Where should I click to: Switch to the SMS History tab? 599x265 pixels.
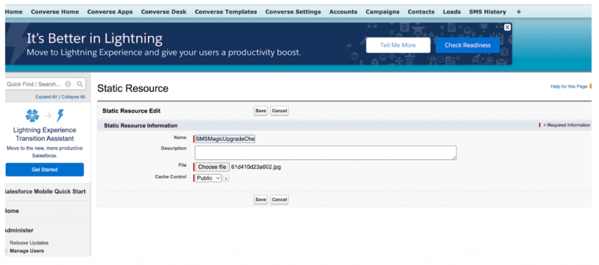tap(488, 12)
